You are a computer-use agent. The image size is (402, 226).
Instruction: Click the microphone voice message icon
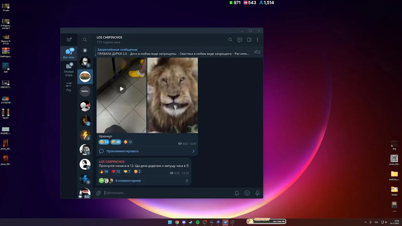(258, 193)
